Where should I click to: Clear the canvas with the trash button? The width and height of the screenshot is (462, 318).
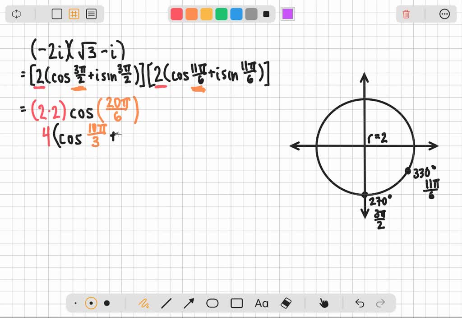point(406,14)
